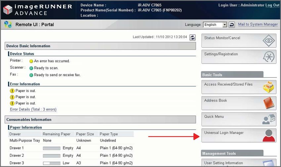281x167 pixels.
Task: Open the Address Book button
Action: [x=239, y=103]
